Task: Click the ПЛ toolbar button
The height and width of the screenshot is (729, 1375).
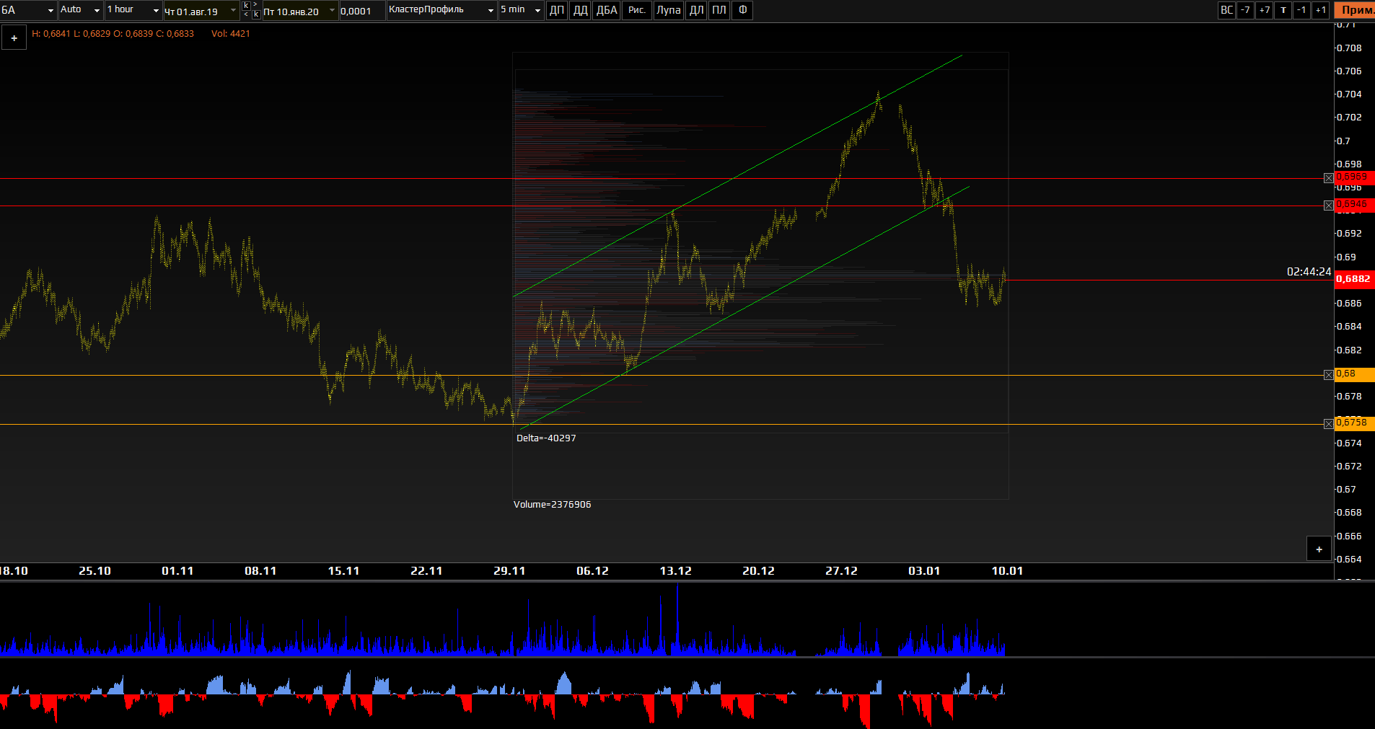Action: [719, 10]
